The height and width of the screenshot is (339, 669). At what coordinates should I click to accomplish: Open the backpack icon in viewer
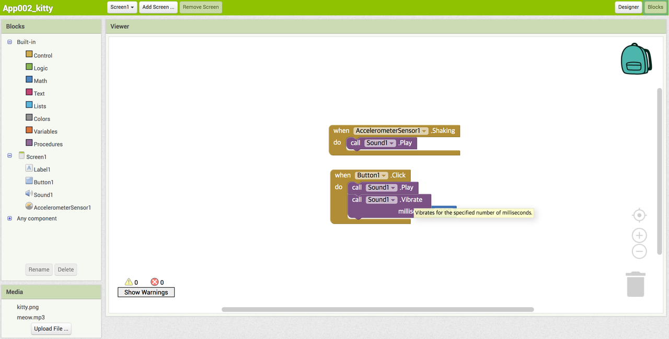[x=636, y=59]
